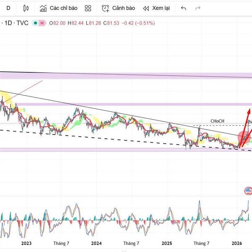Click the Tháng 7 label after 2025
This screenshot has height=252, width=252.
point(201,243)
